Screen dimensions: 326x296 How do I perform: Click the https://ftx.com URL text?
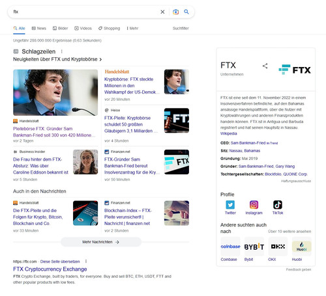coord(25,262)
